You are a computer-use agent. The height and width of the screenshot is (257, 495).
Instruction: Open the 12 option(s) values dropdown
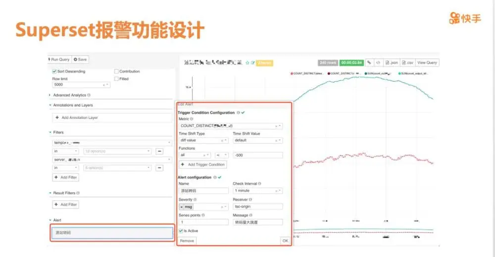coord(117,151)
